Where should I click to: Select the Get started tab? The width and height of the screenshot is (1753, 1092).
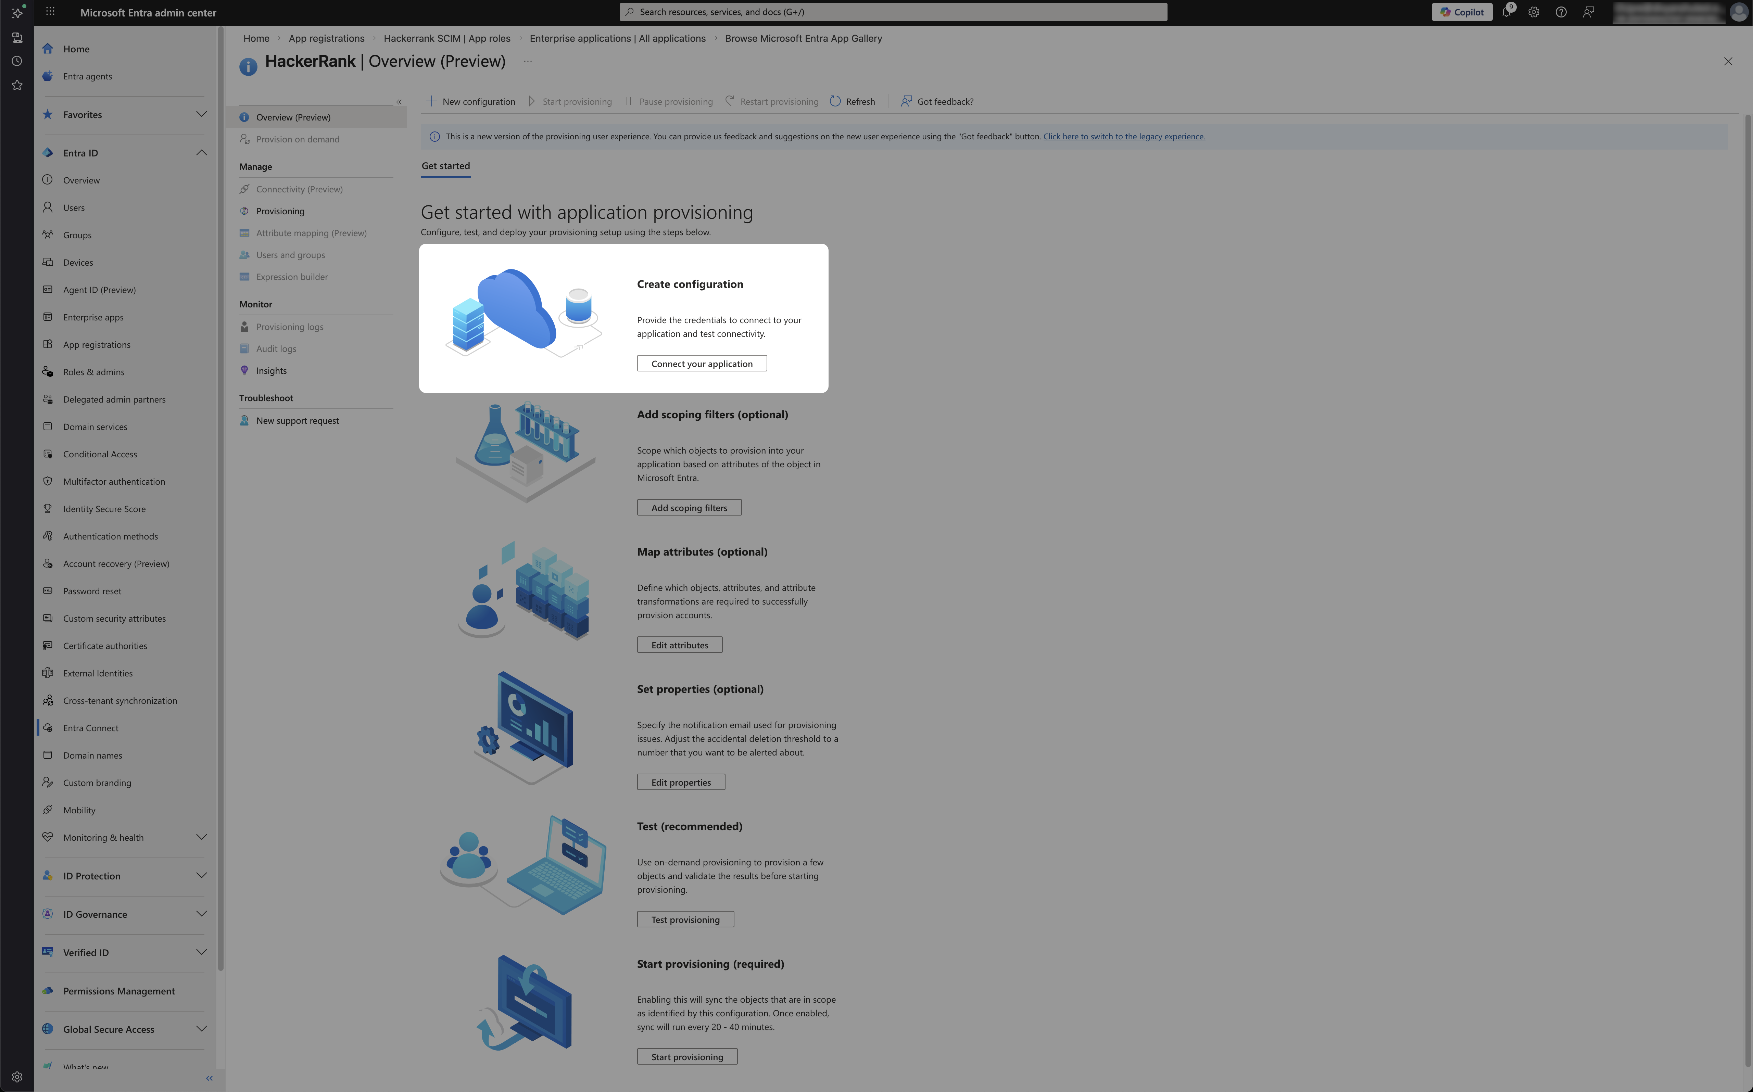[446, 166]
